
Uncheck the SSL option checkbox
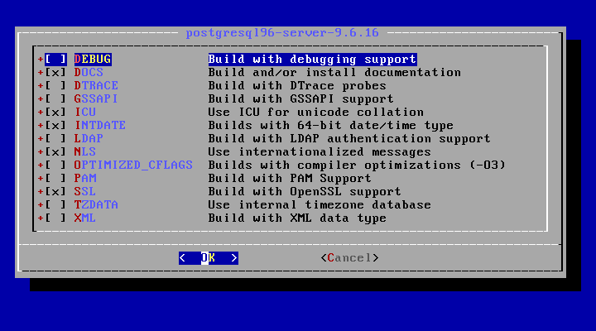(x=56, y=191)
